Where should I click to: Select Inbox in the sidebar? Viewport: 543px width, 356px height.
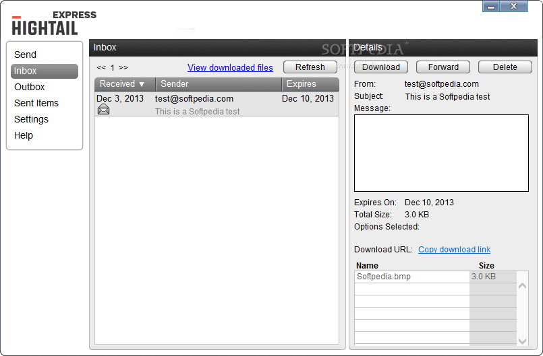pyautogui.click(x=45, y=71)
